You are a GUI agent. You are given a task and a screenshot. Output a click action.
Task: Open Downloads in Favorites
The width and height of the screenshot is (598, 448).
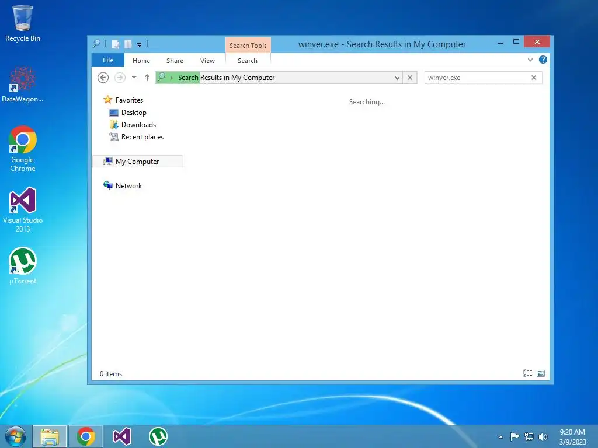coord(133,125)
